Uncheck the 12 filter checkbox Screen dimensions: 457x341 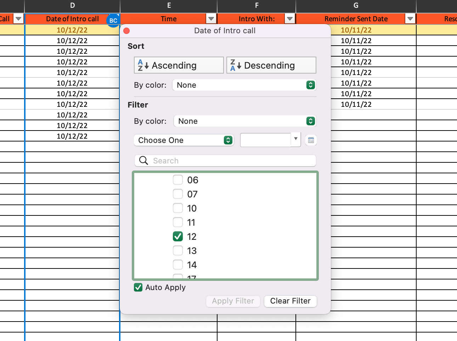pyautogui.click(x=178, y=236)
